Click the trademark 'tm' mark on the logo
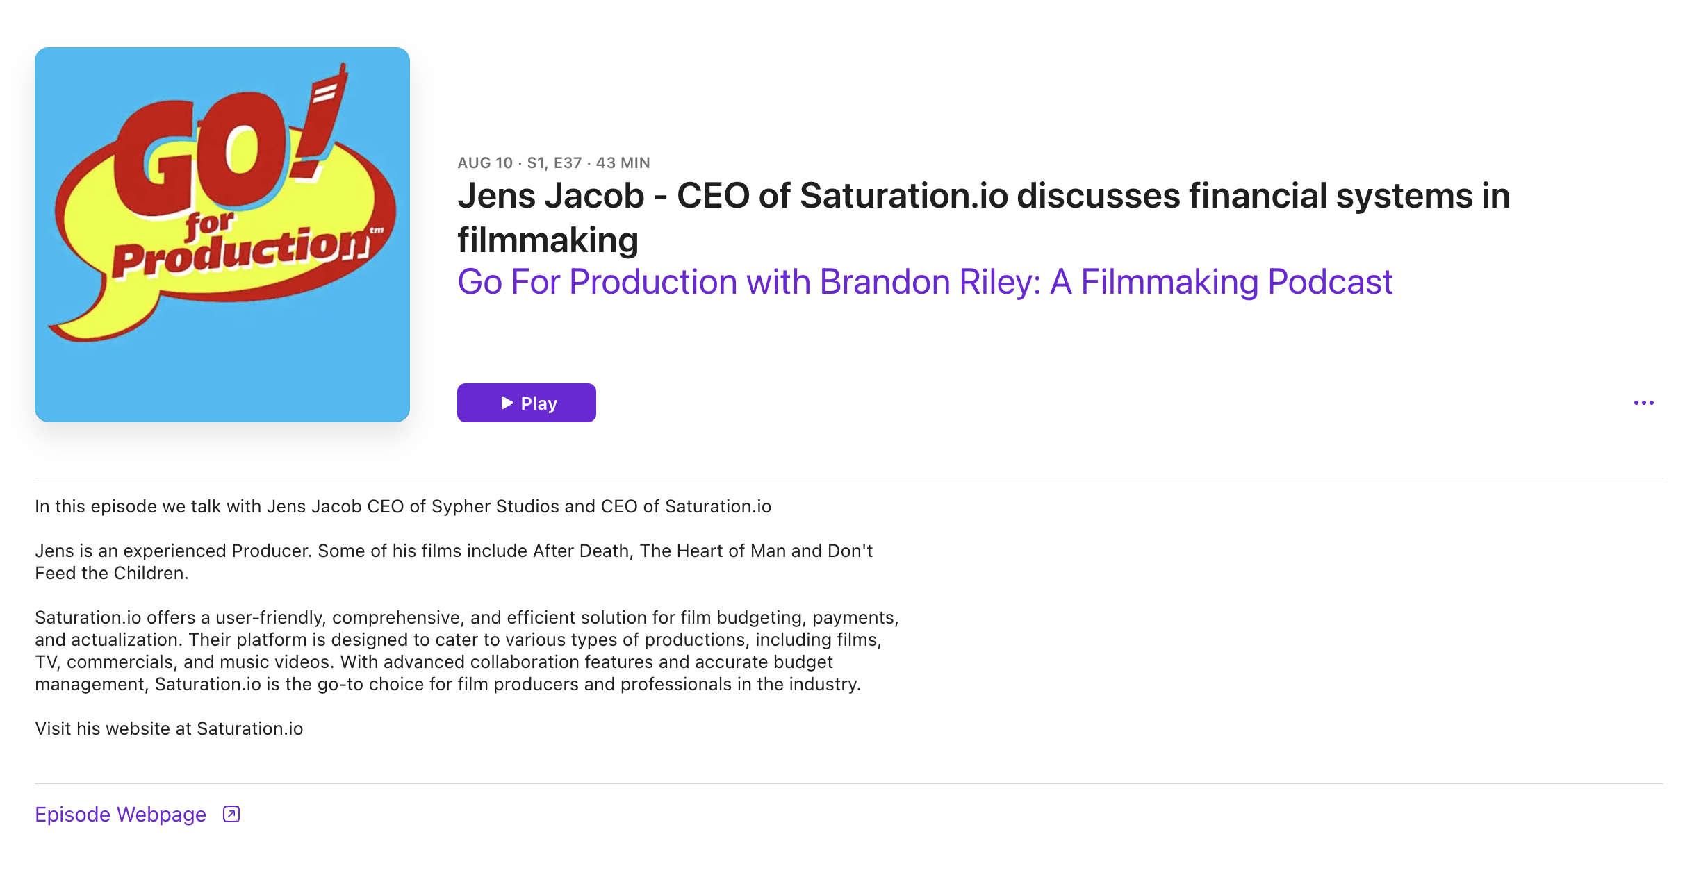The height and width of the screenshot is (875, 1701). pos(377,231)
